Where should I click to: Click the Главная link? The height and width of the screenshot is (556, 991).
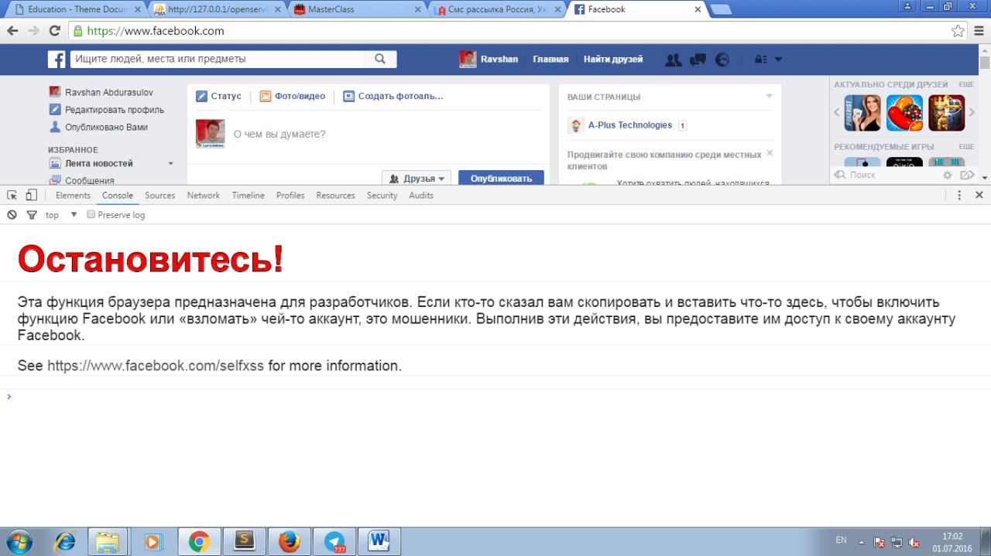coord(550,60)
